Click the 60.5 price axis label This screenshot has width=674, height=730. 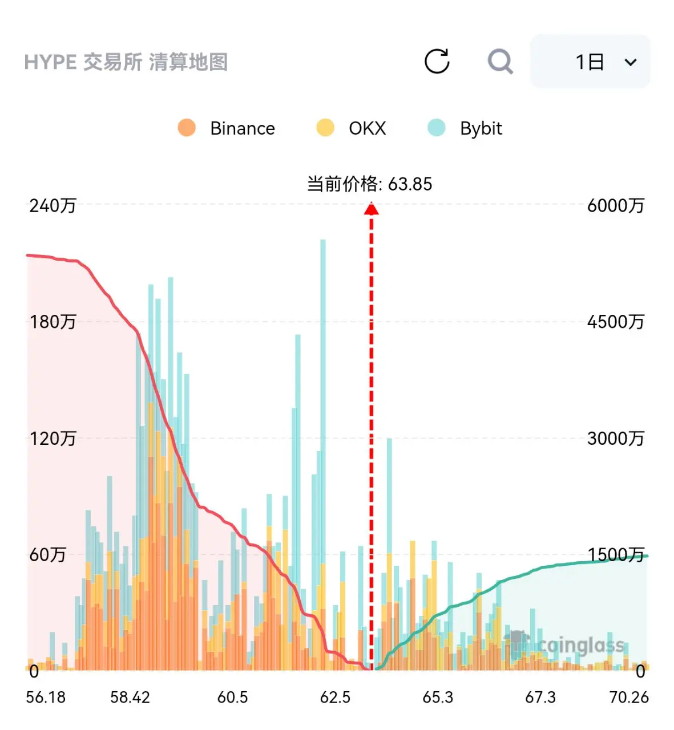[x=233, y=697]
